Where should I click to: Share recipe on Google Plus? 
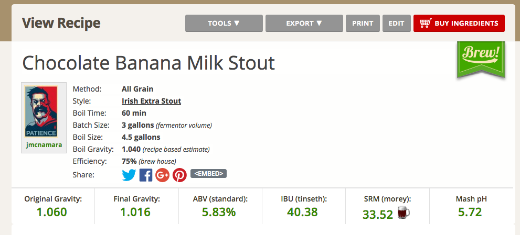(x=163, y=175)
